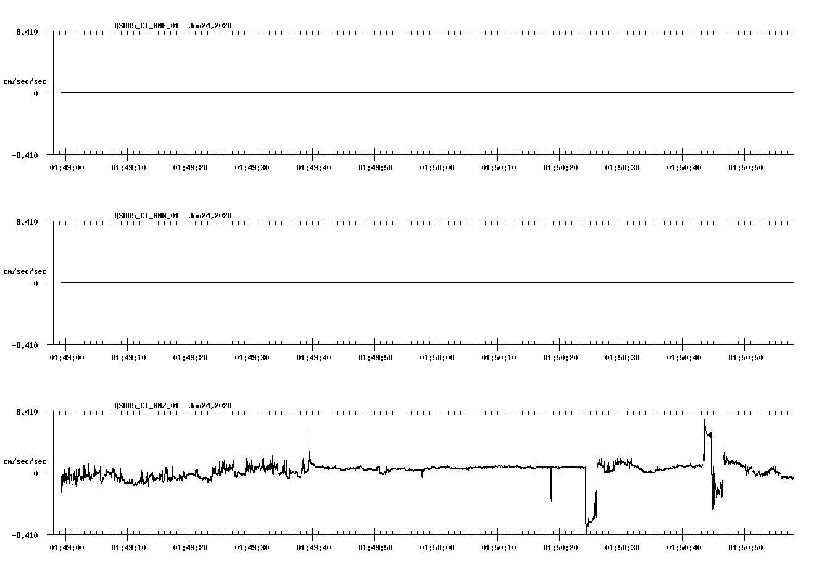Click 01:50:00 time label under HNE plot
This screenshot has height=570, width=838.
[x=437, y=168]
